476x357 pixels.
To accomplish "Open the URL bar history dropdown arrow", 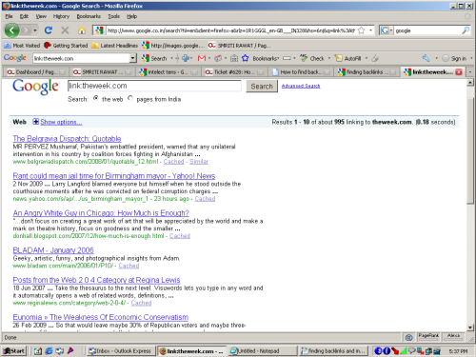I will [370, 30].
